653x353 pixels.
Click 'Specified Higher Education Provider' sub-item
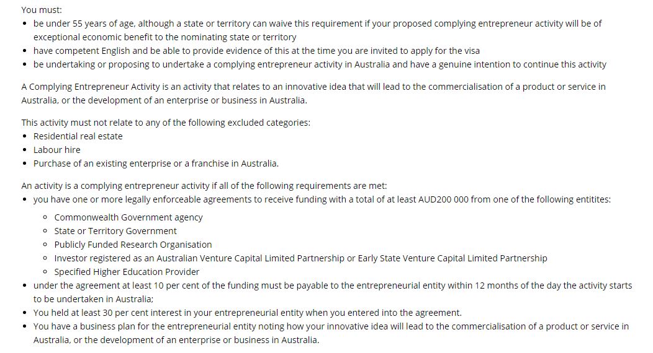tap(127, 272)
